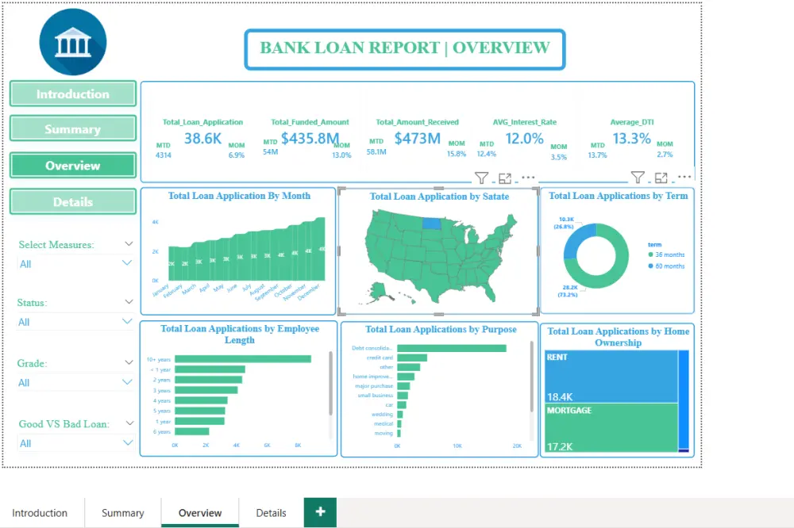Screen dimensions: 794x528
Task: Click focus mode icon for the Term chart
Action: click(661, 177)
